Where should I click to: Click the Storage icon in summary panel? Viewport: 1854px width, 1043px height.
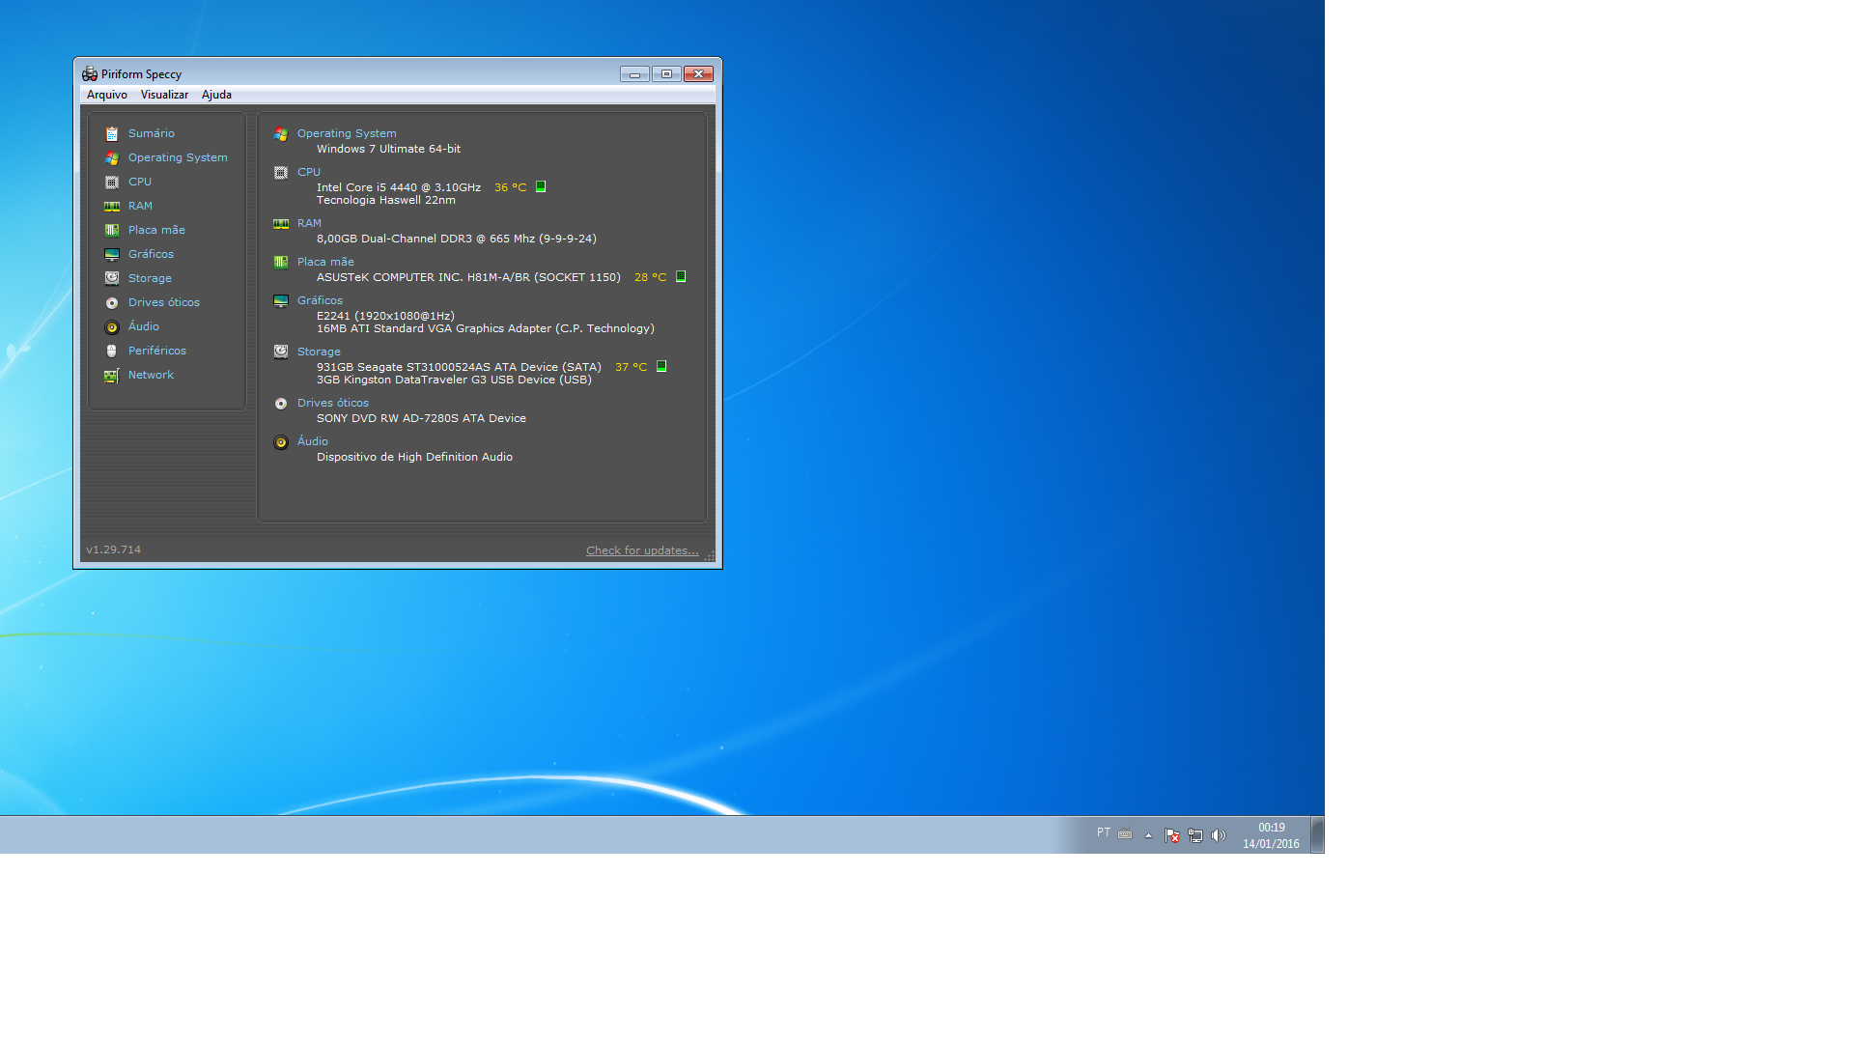pyautogui.click(x=281, y=352)
